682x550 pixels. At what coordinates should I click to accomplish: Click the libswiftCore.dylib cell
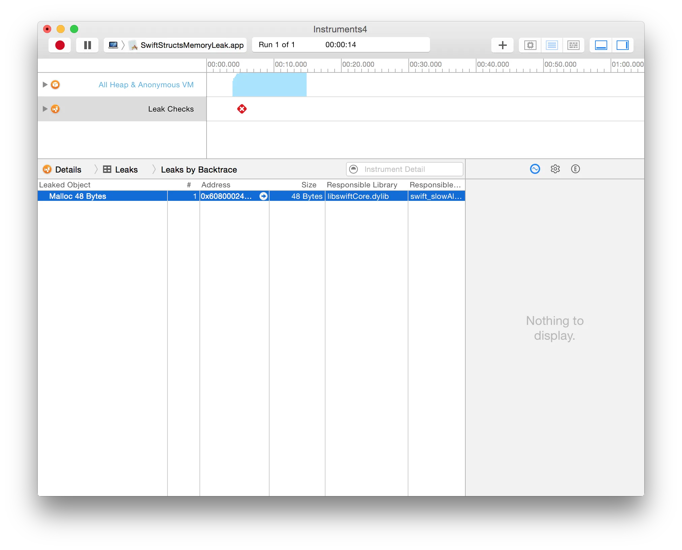point(367,196)
